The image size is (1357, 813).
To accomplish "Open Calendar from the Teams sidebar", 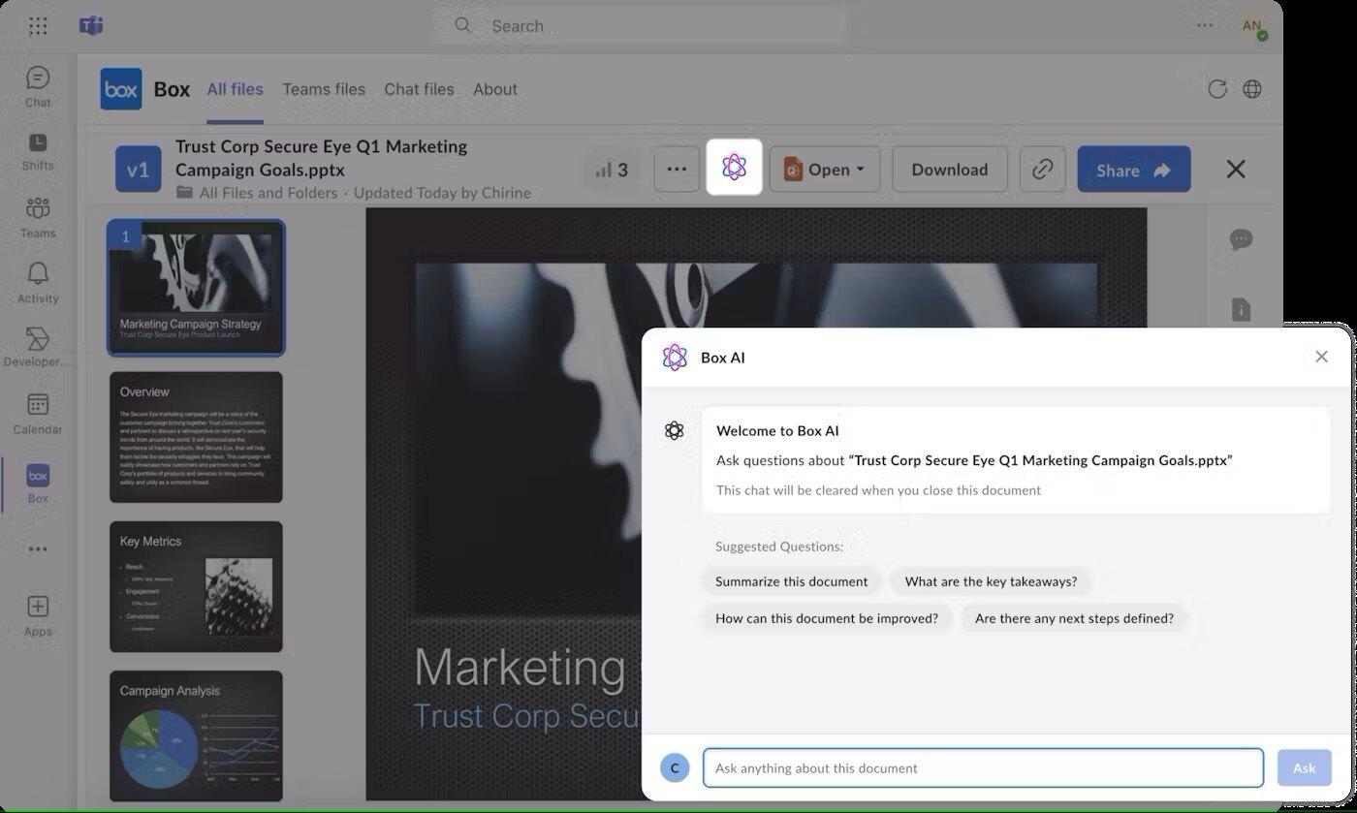I will pos(37,404).
